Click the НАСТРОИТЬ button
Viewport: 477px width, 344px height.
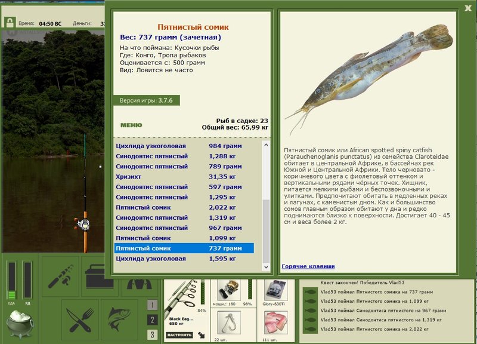(x=179, y=335)
